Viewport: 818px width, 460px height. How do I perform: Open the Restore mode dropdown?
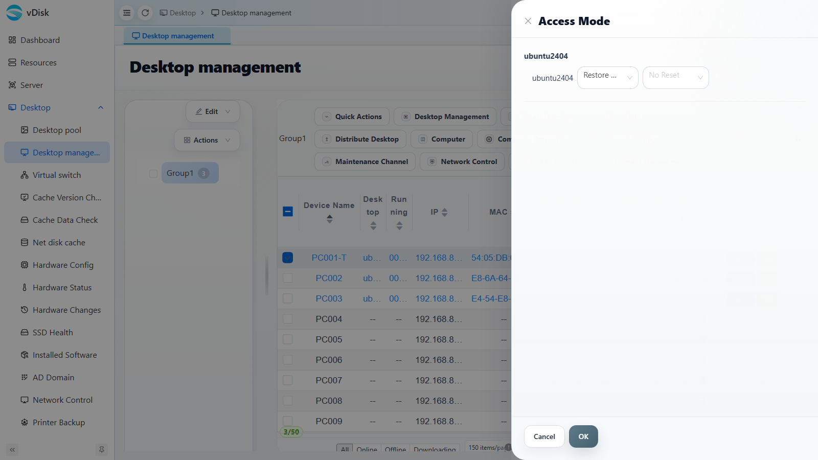608,78
